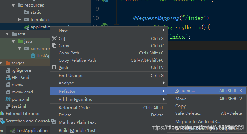Click the @RequestMapping annotation text
The image size is (247, 134).
tap(156, 18)
